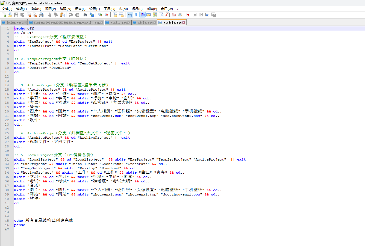365x246 pixels.
Task: Toggle show all characters pilcrow icon
Action: pyautogui.click(x=136, y=15)
